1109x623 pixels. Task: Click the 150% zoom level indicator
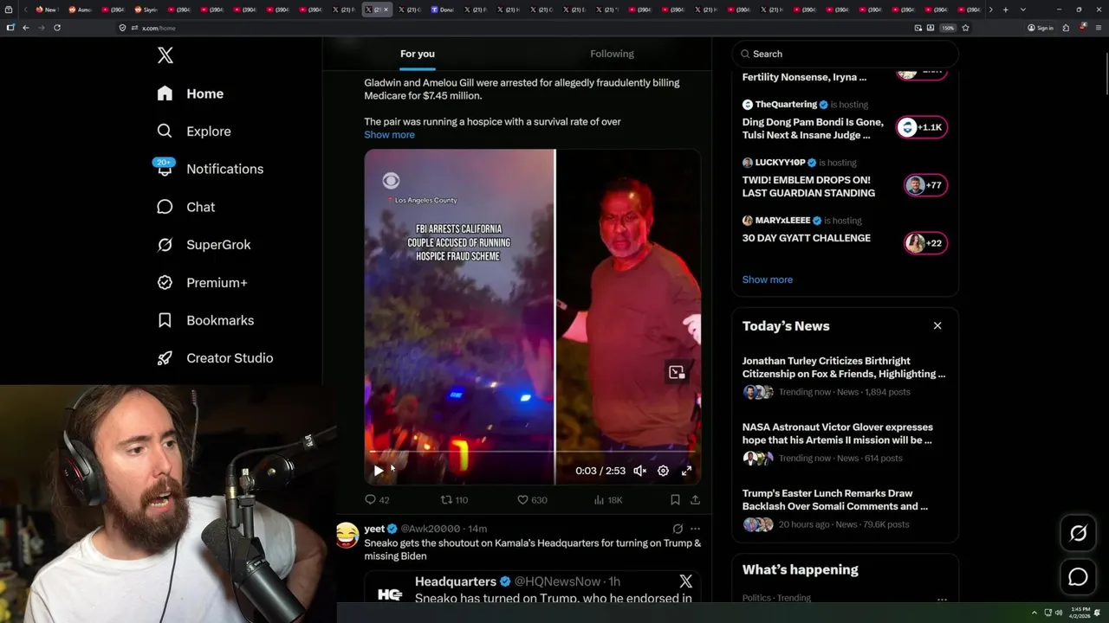(949, 28)
